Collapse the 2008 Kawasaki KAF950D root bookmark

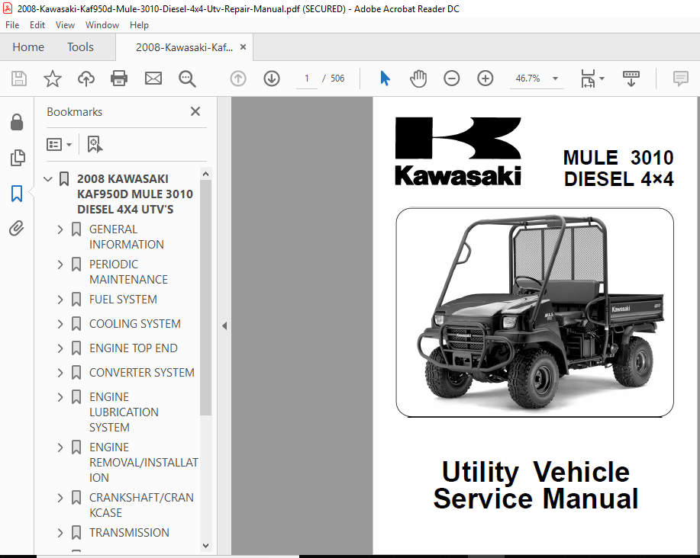48,179
